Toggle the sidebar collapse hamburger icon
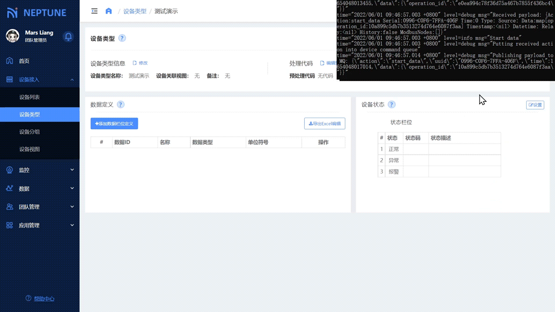This screenshot has width=555, height=312. [94, 11]
